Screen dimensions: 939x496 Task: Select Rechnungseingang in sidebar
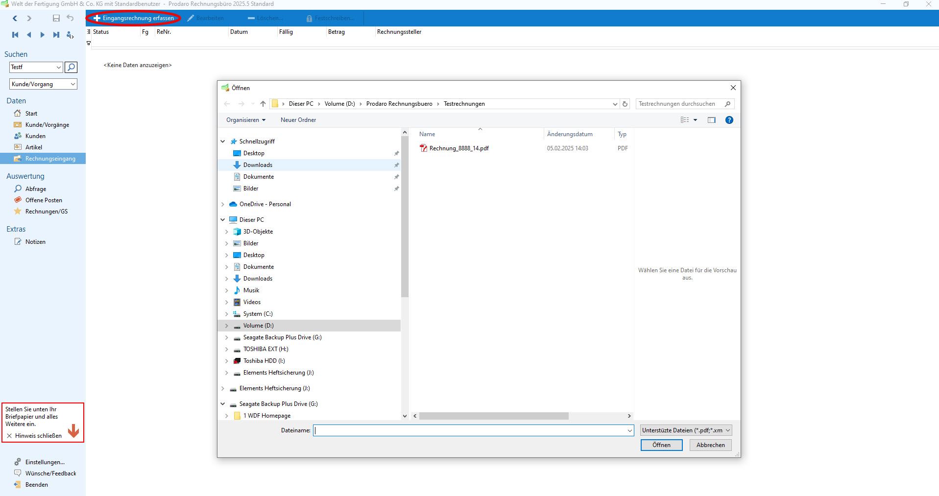(x=43, y=159)
